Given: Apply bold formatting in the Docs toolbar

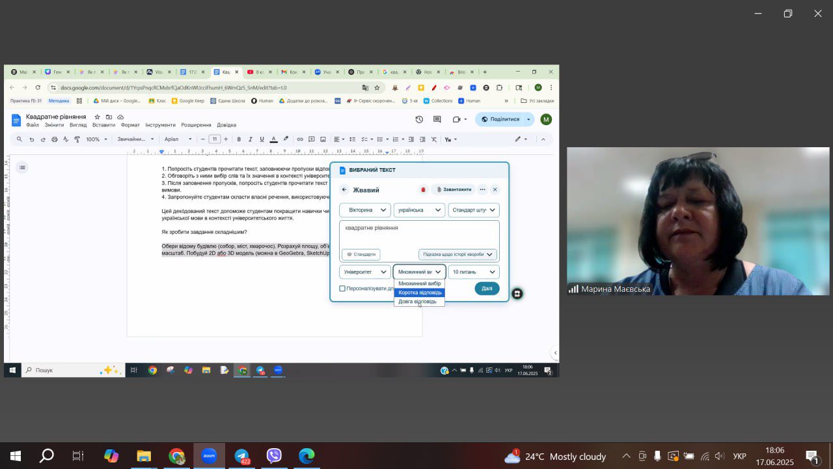Looking at the screenshot, I should [x=239, y=139].
